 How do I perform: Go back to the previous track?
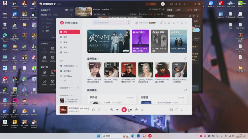(x=117, y=110)
